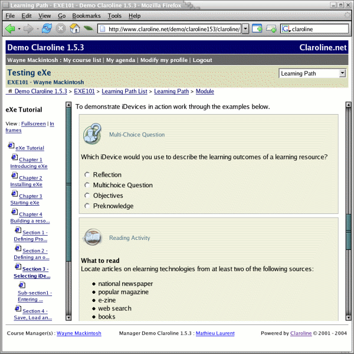Click the content pane scrollbar thumb
Screen dimensions: 354x354
click(x=348, y=230)
